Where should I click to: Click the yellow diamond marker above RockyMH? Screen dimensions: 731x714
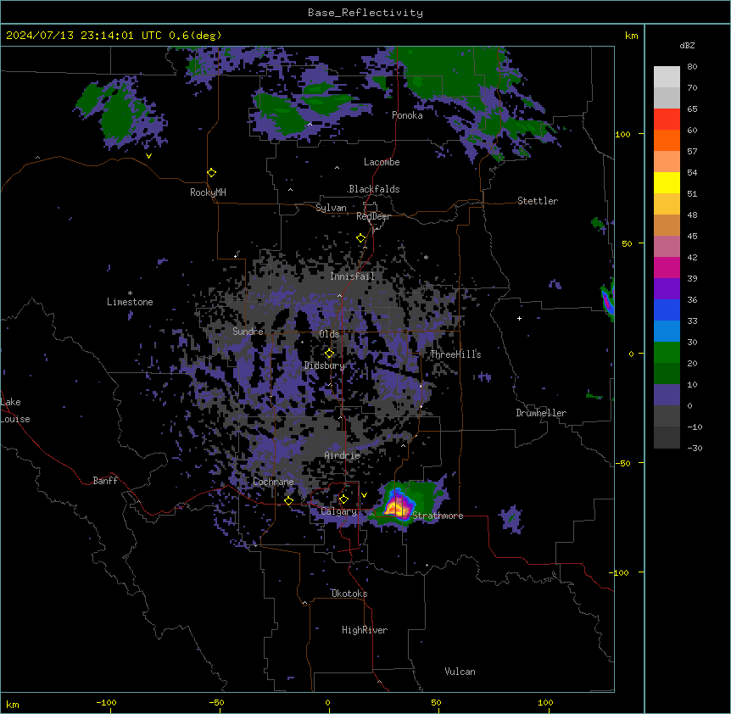[x=211, y=173]
